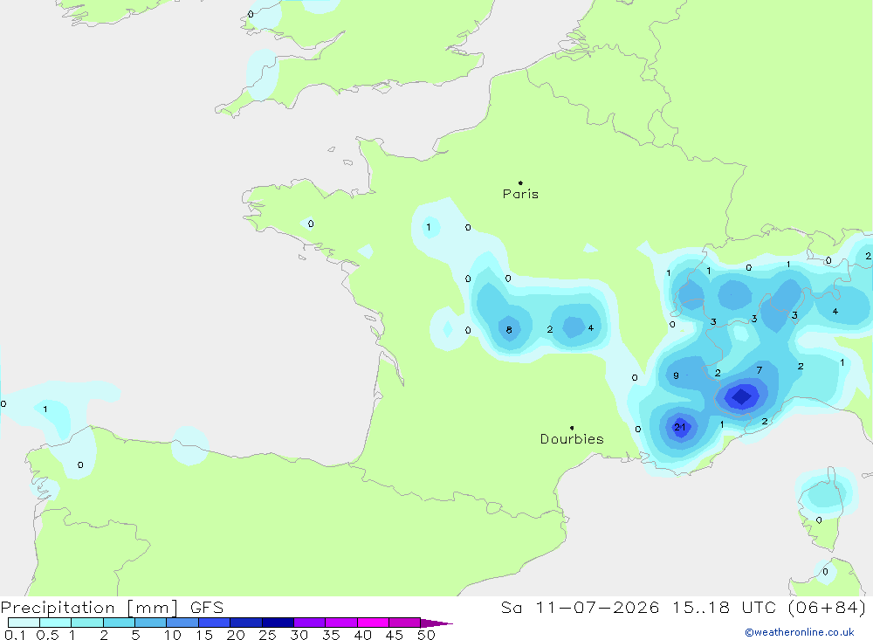Pick the 0.1–0.5 mm legend color swatch

24,623
